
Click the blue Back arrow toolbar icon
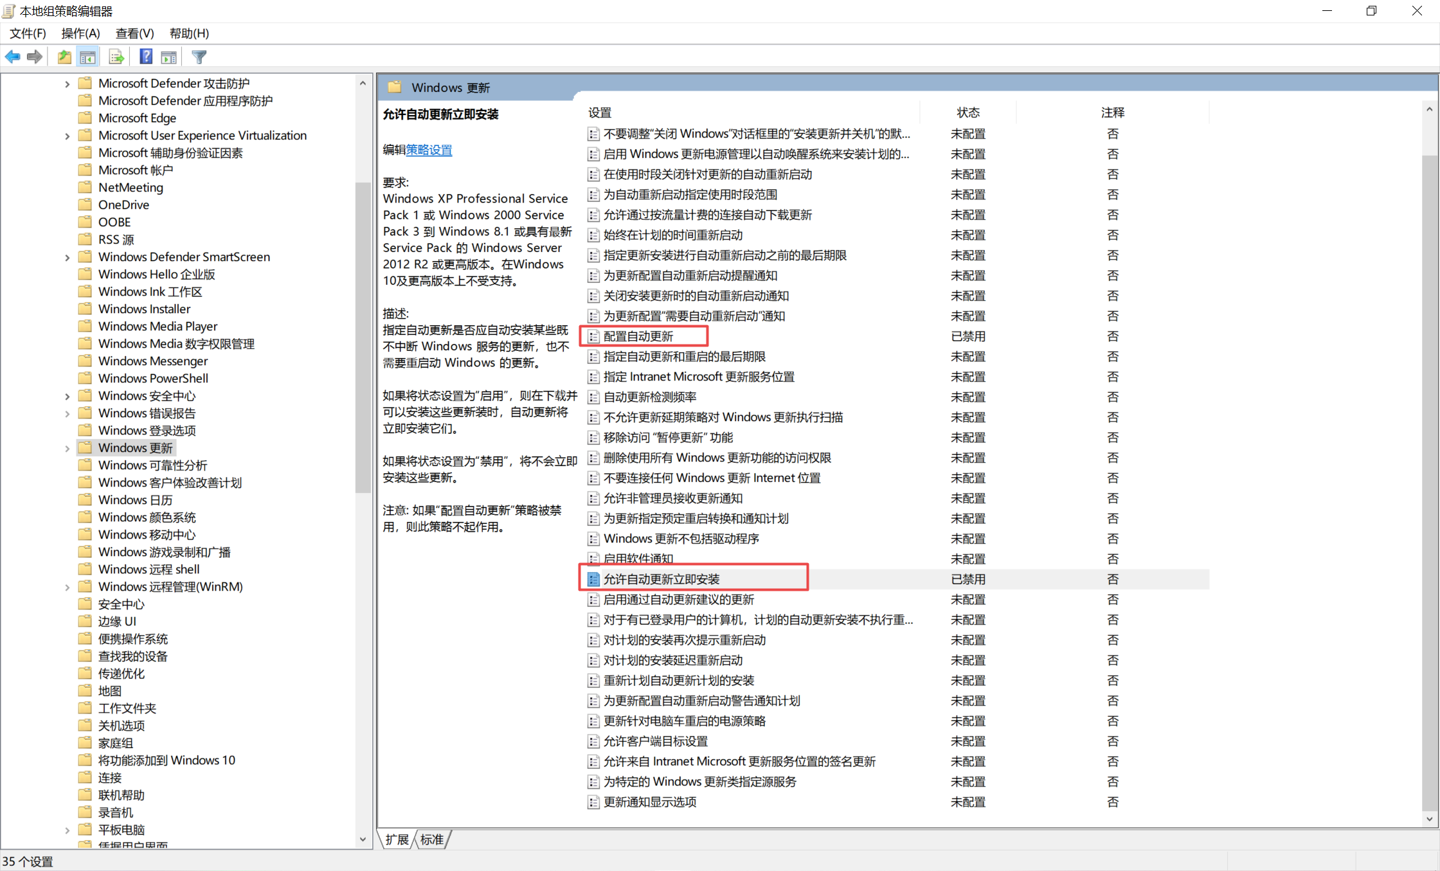coord(12,57)
